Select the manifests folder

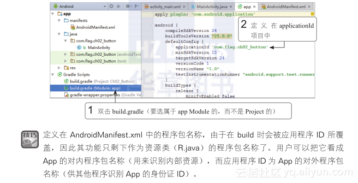78,21
